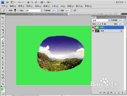Viewport: 127px width, 96px height.
Task: Reset default foreground and background colors
Action: click(2, 87)
